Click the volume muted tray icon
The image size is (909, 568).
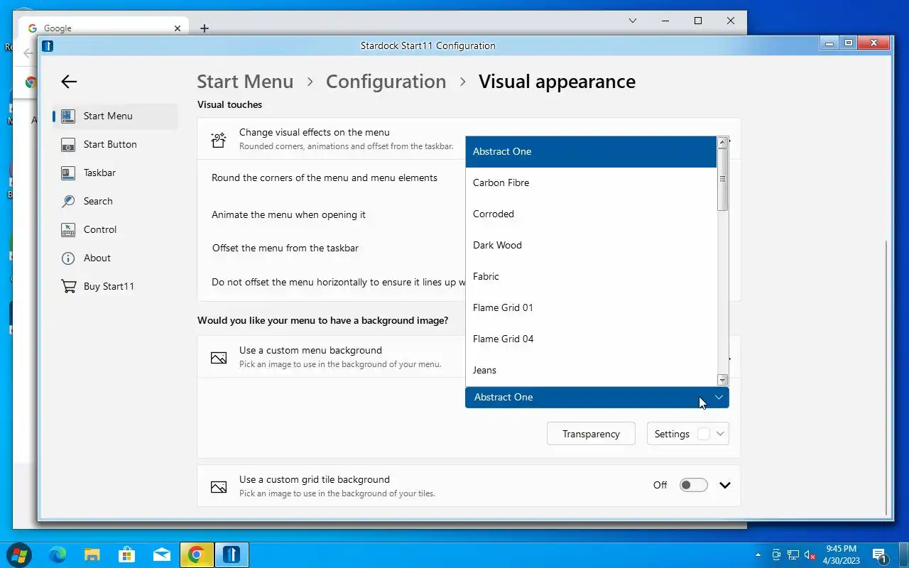(x=810, y=555)
